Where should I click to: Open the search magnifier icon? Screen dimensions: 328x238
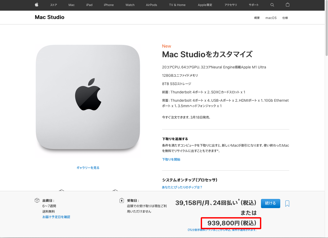point(272,5)
